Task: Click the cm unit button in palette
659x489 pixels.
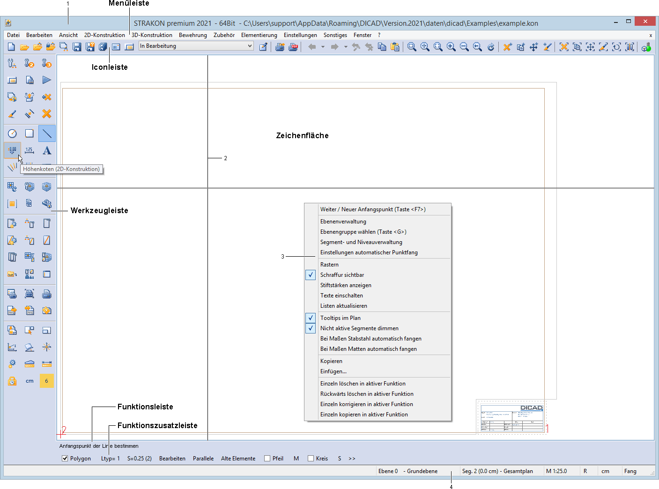Action: point(30,381)
